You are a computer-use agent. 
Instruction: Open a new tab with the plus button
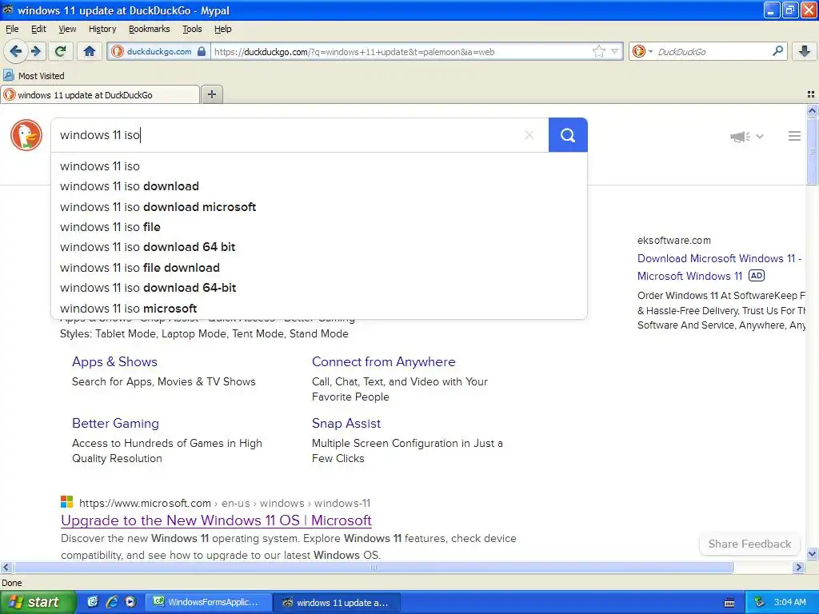(x=211, y=94)
